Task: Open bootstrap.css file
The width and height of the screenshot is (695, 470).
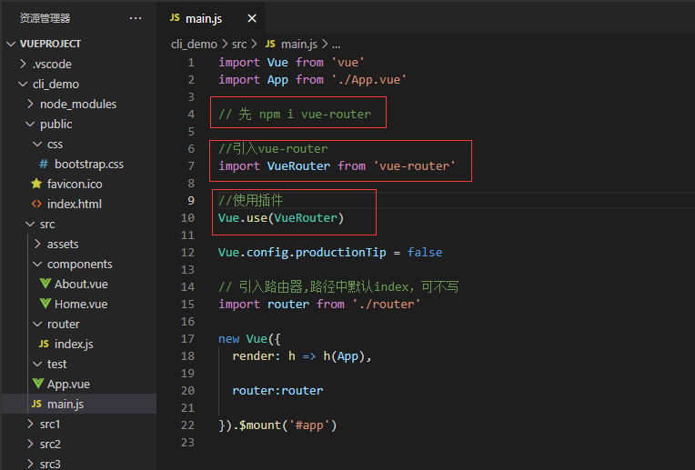Action: tap(89, 165)
